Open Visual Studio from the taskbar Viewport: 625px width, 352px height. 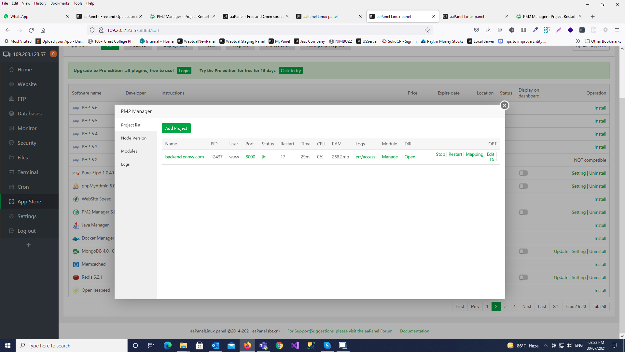pos(295,345)
